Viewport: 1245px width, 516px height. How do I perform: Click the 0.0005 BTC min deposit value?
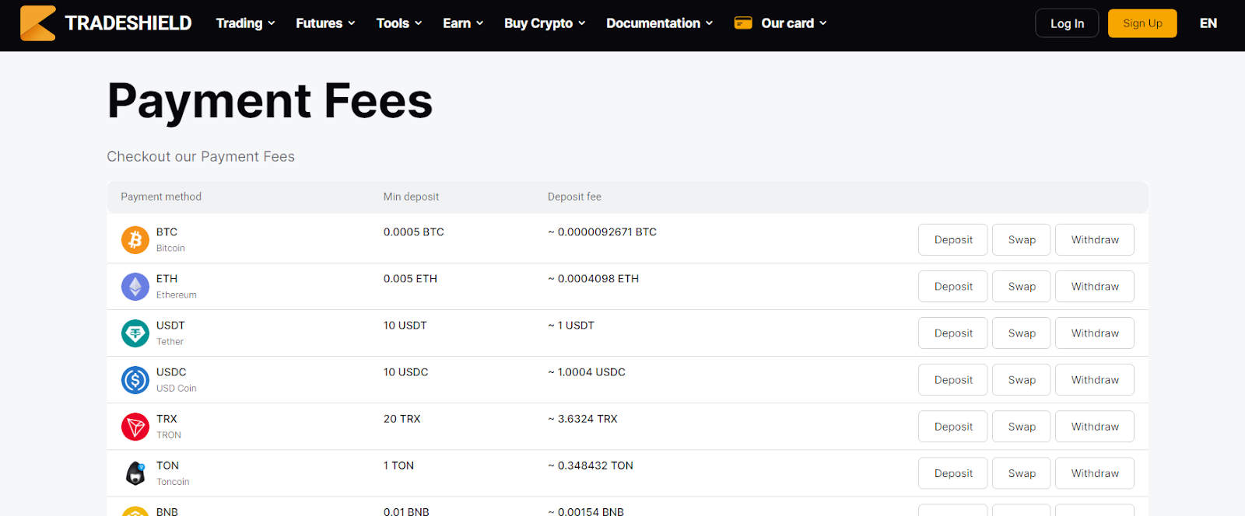(x=414, y=232)
